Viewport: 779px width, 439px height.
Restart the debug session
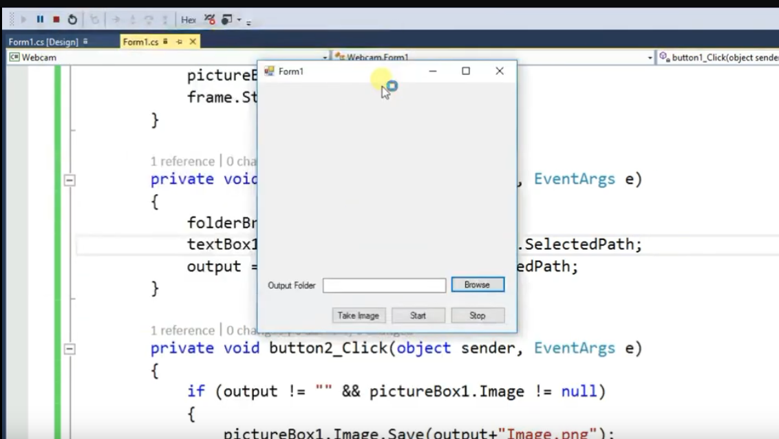(x=72, y=19)
